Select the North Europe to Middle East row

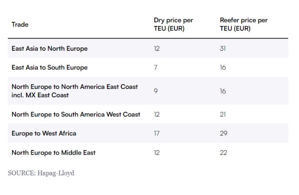148,153
